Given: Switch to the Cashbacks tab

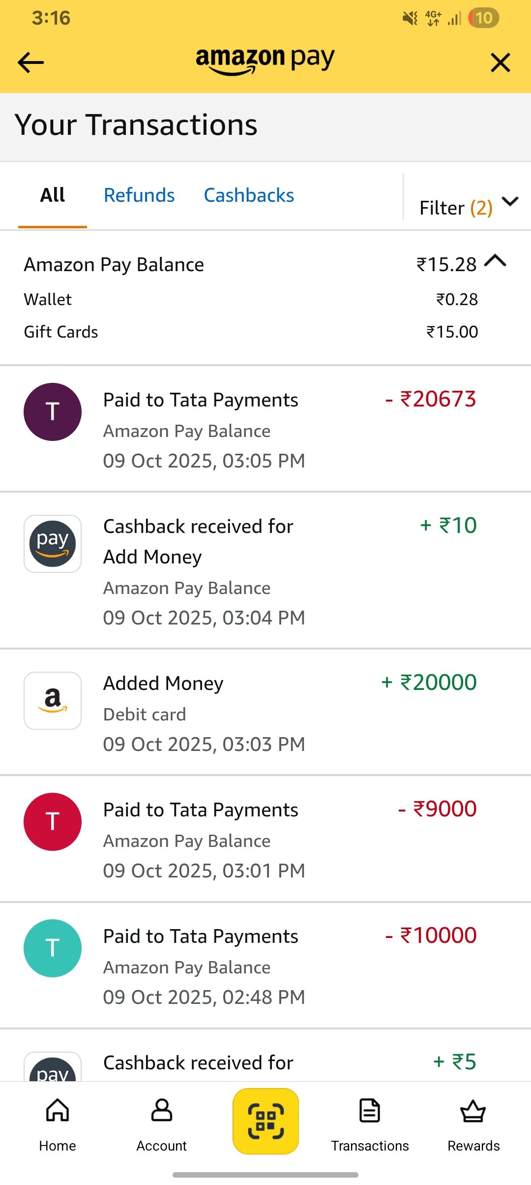Looking at the screenshot, I should coord(249,195).
